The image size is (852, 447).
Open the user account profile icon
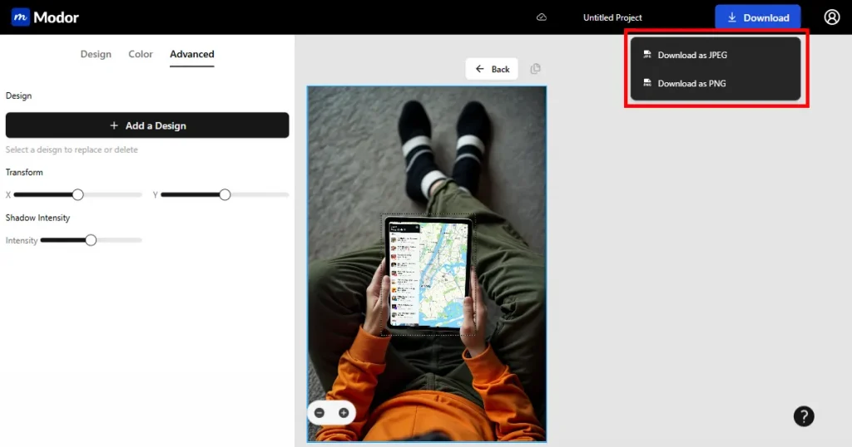pyautogui.click(x=832, y=17)
